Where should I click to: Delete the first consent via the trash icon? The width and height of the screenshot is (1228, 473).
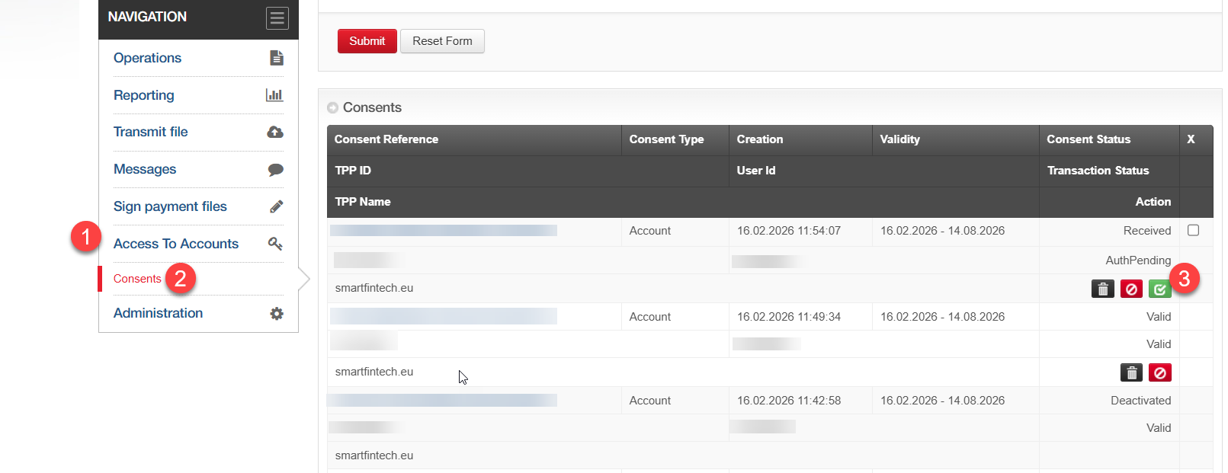coord(1103,289)
